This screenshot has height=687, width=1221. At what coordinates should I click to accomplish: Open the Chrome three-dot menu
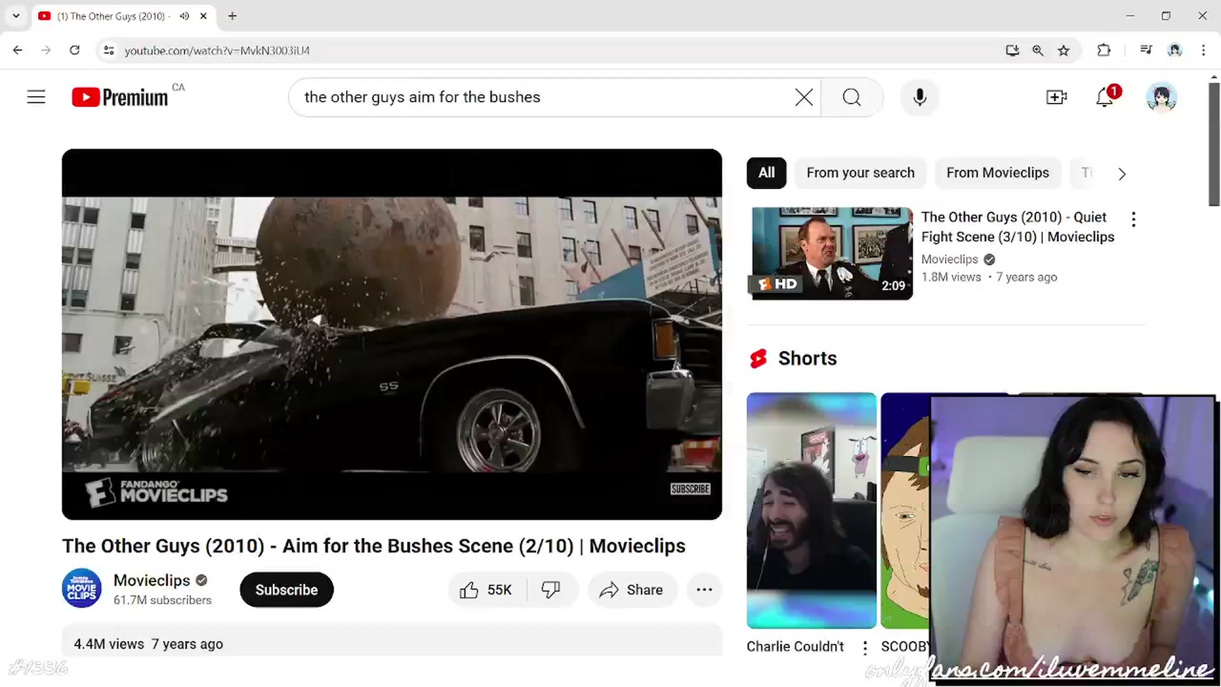click(1203, 50)
